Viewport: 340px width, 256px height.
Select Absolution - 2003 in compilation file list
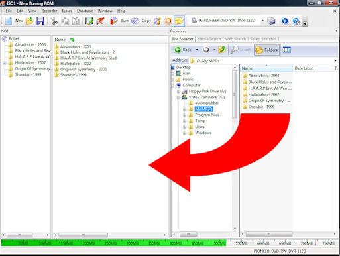coord(76,47)
